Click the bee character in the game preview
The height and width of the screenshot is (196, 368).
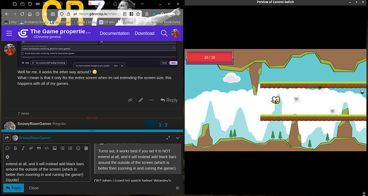point(276,100)
